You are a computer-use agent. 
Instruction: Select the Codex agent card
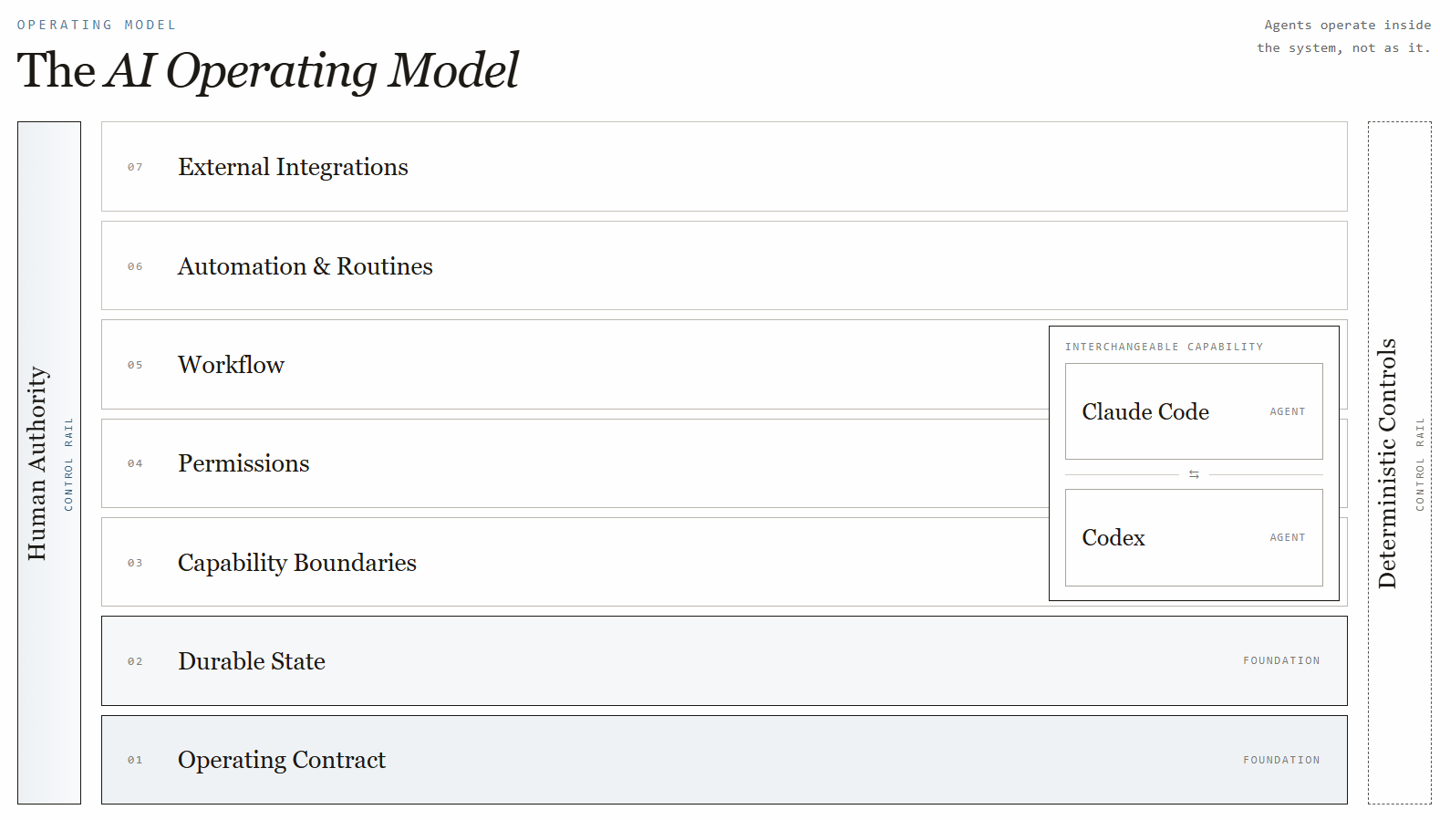tap(1194, 537)
